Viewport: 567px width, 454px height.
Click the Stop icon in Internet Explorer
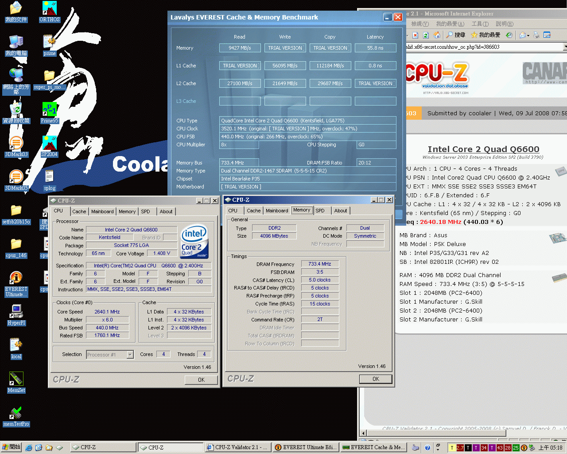415,35
